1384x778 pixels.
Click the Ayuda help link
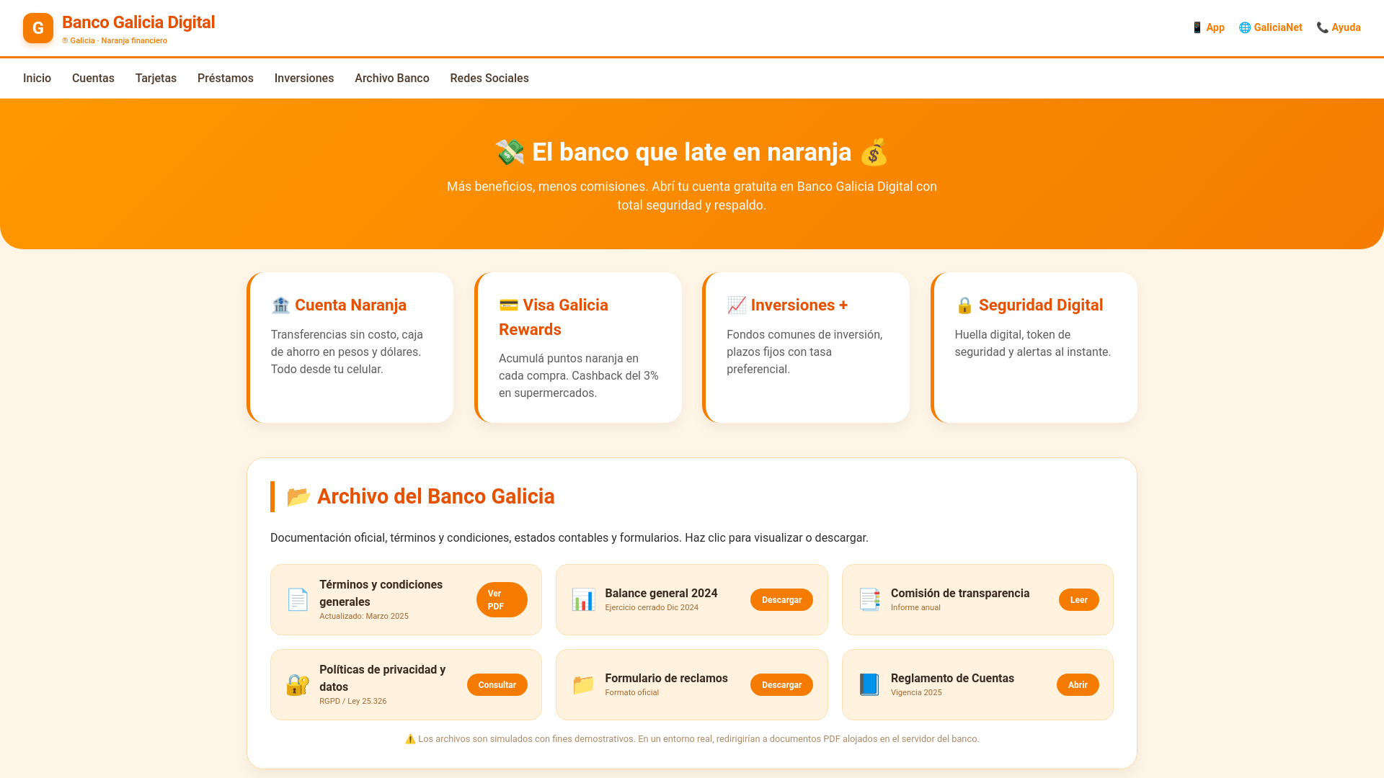pyautogui.click(x=1339, y=27)
